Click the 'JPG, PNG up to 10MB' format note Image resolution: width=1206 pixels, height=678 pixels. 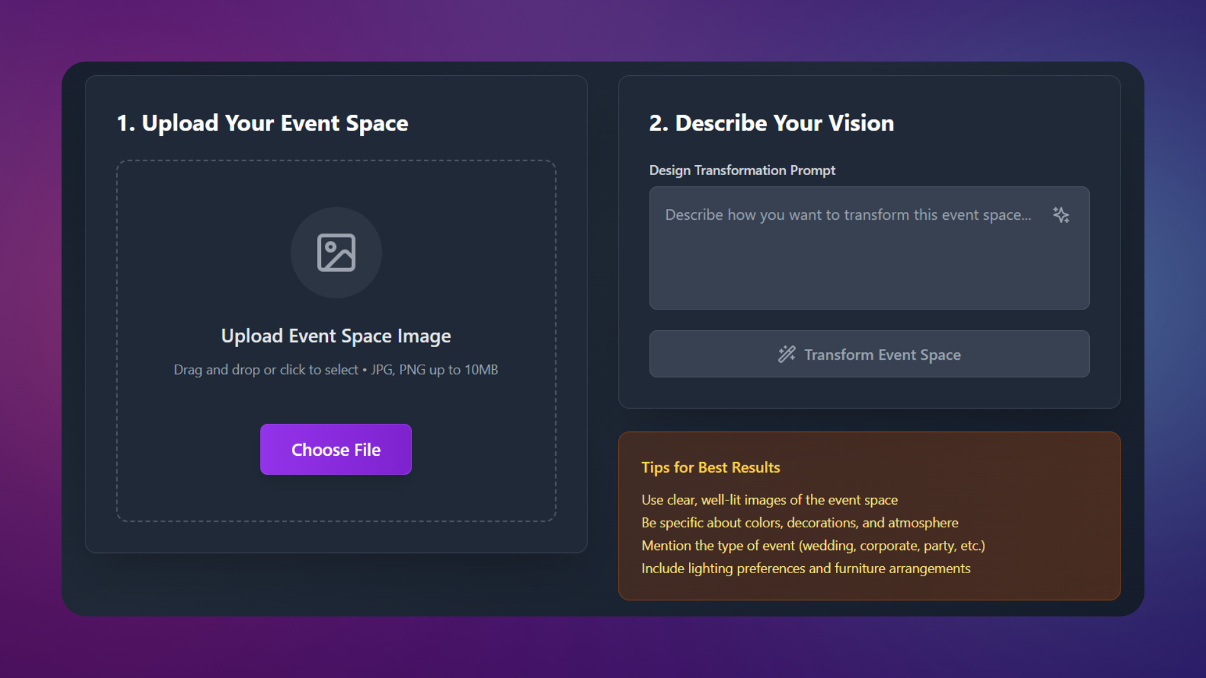(434, 370)
